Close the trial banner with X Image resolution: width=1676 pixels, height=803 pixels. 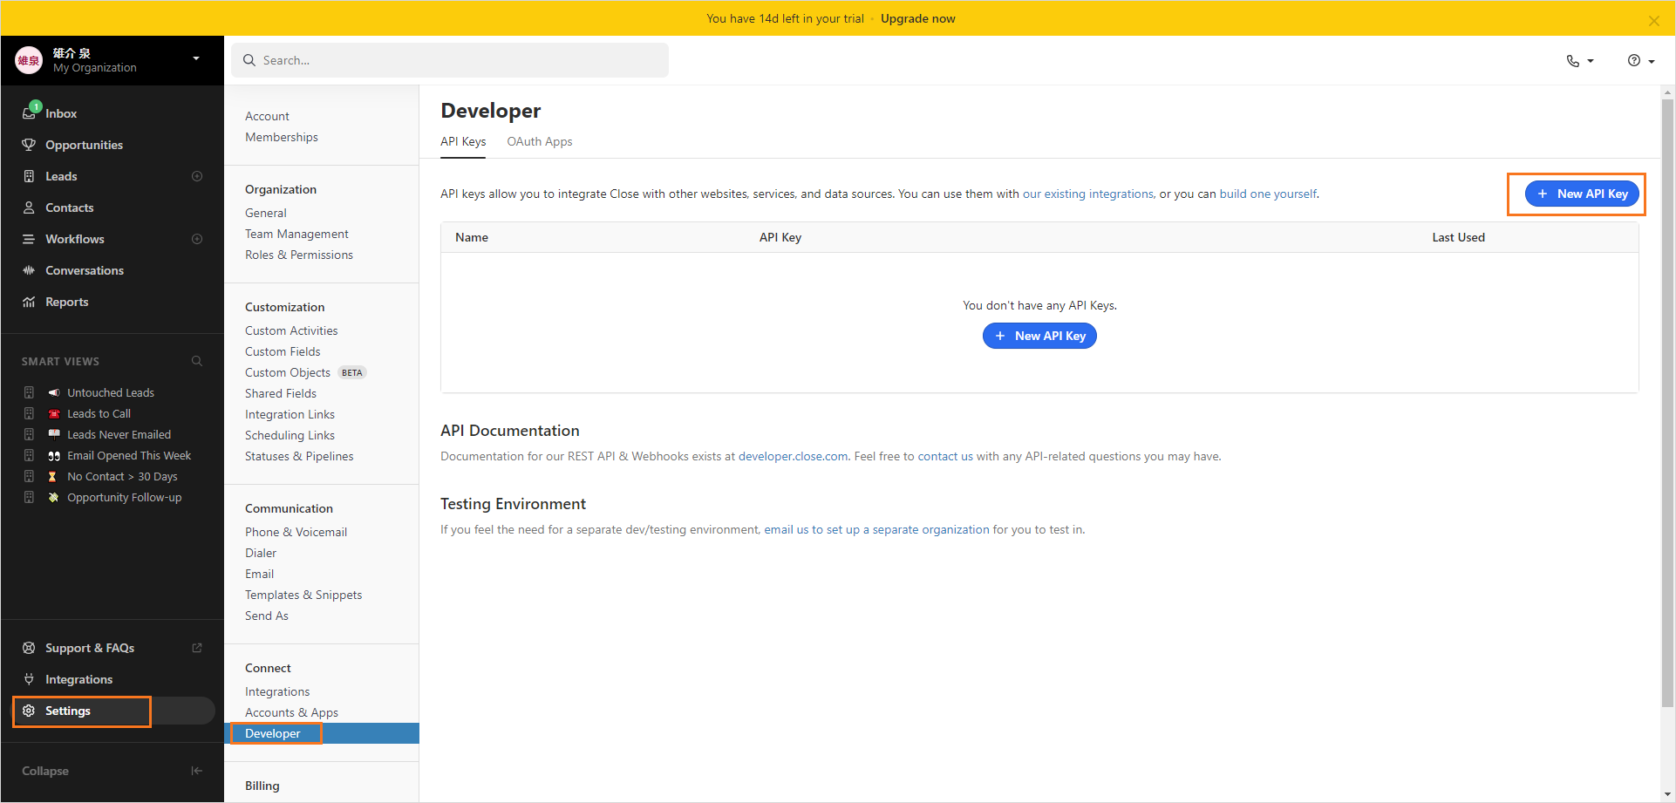click(1654, 21)
